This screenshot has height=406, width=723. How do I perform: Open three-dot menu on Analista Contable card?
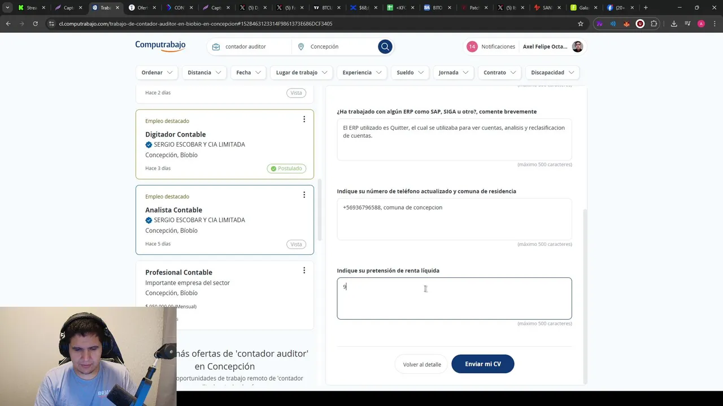pos(304,195)
